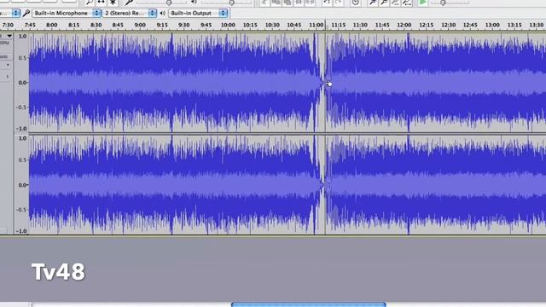Click the Paste icon in edit toolbar

coord(288,3)
